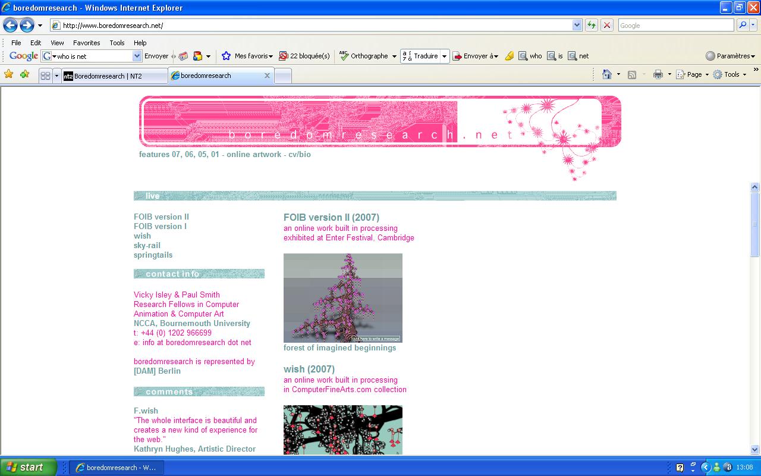Viewport: 761px width, 476px height.
Task: Click the Home page icon
Action: pos(607,74)
